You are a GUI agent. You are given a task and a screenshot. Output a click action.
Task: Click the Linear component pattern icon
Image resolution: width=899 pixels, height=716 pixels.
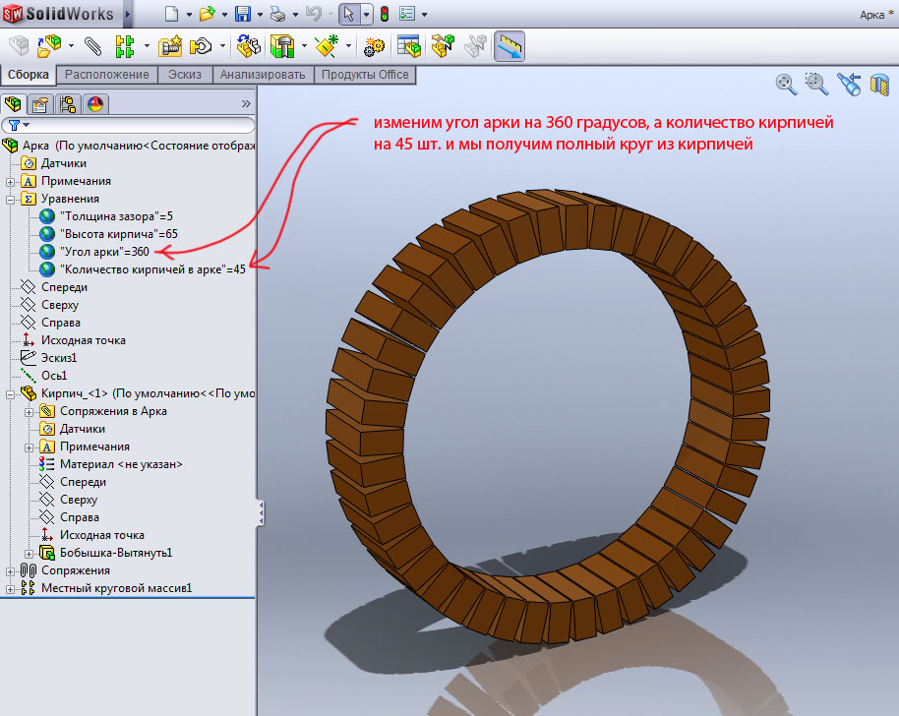(125, 46)
